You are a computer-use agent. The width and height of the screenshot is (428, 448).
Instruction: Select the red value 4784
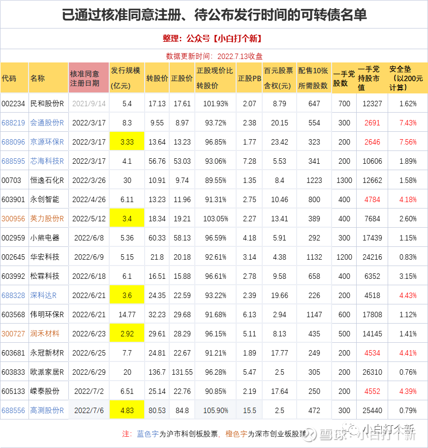coord(372,200)
